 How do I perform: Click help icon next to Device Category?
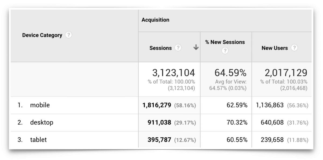(x=69, y=35)
